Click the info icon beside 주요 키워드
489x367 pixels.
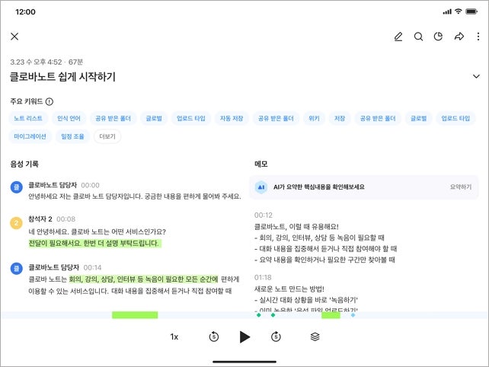(x=50, y=101)
